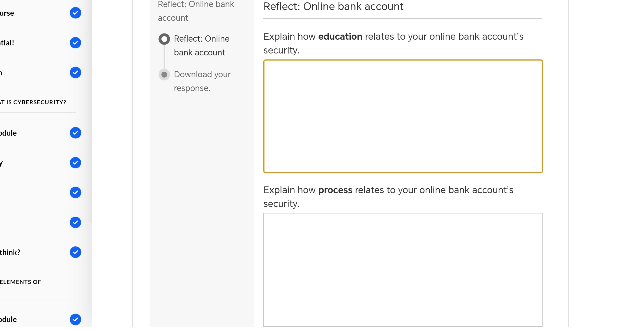The image size is (623, 331).
Task: Expand the "ELEMENTS OF" section header
Action: (x=21, y=282)
